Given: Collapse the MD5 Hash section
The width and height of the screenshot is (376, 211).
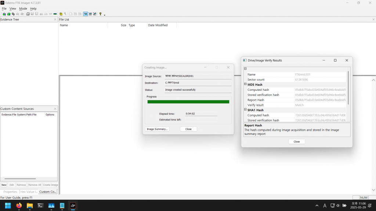Looking at the screenshot, I should point(245,84).
